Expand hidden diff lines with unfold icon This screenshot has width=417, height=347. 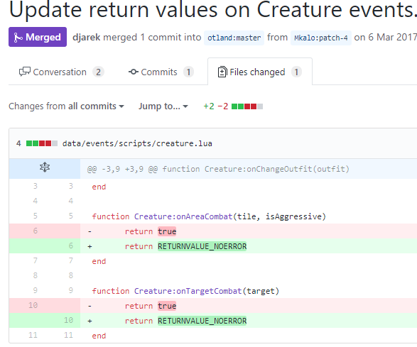click(x=45, y=167)
